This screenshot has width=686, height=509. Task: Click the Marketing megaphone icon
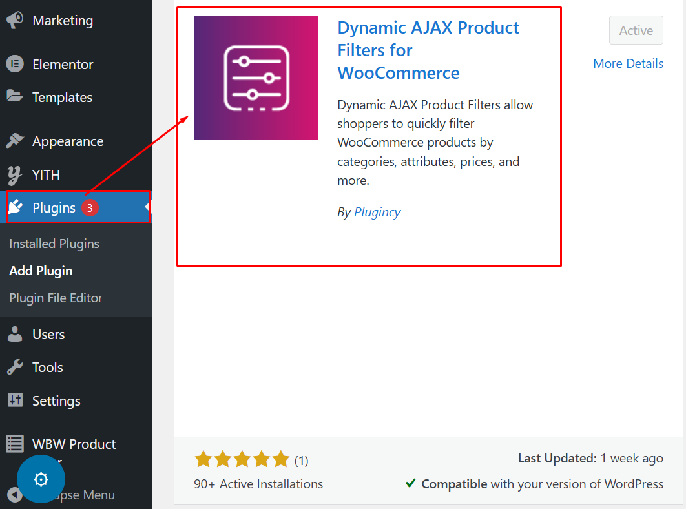(x=15, y=20)
